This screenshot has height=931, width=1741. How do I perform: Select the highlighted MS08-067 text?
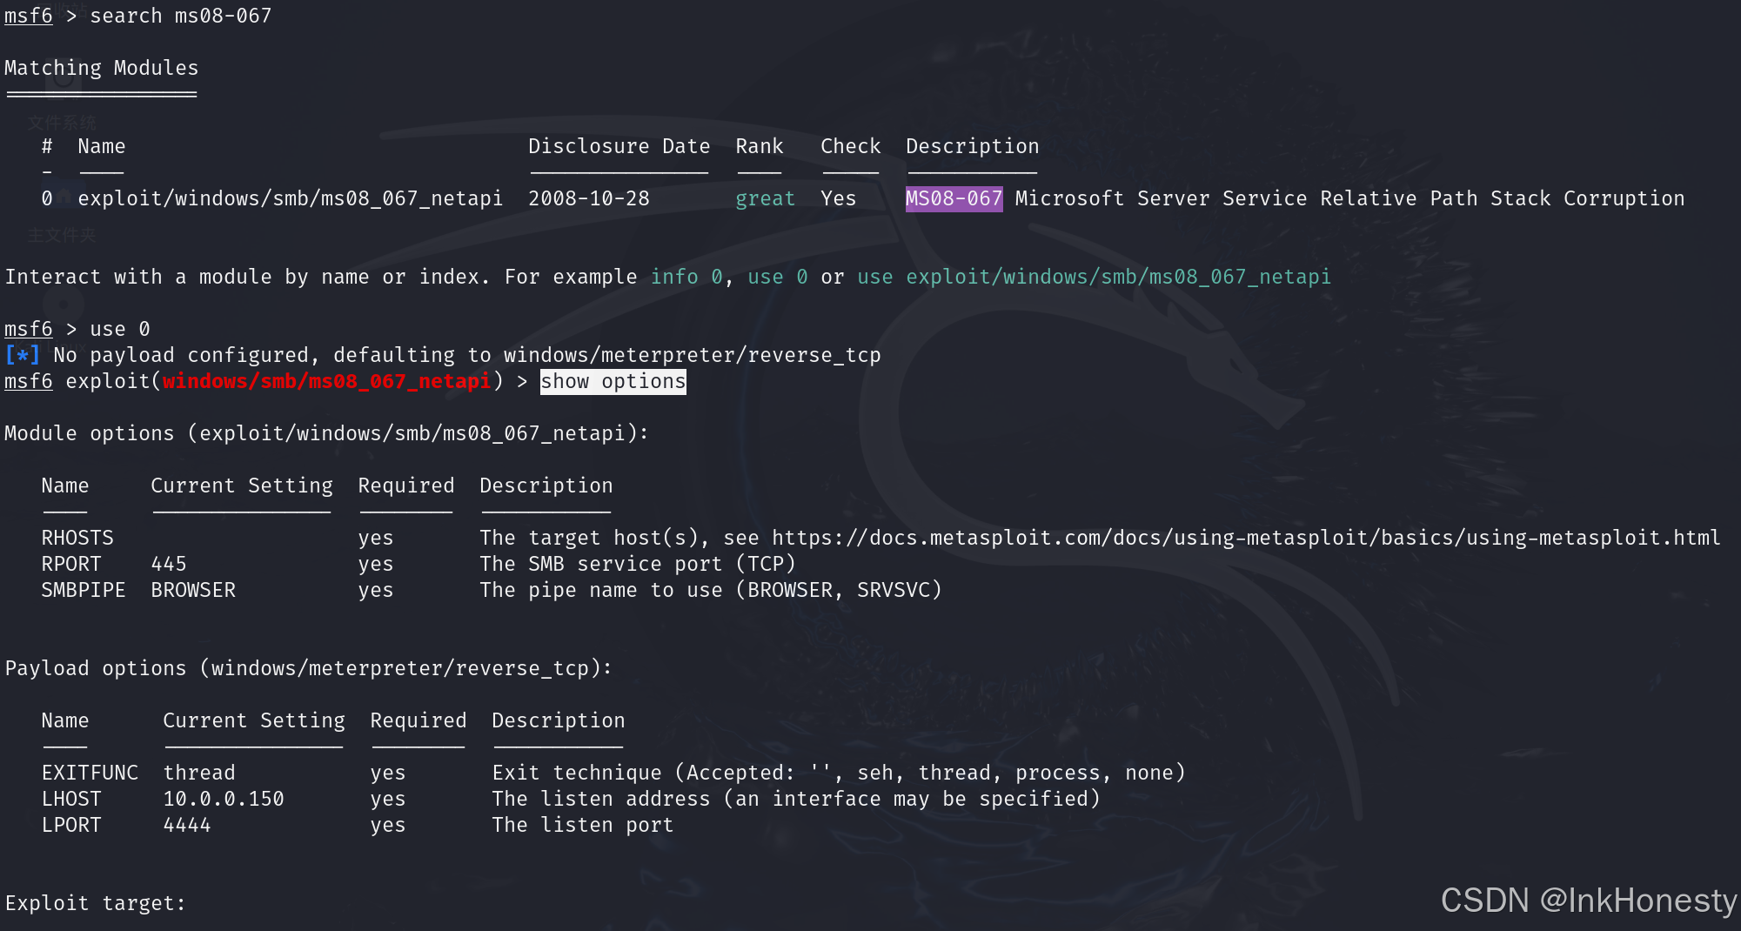[x=954, y=198]
